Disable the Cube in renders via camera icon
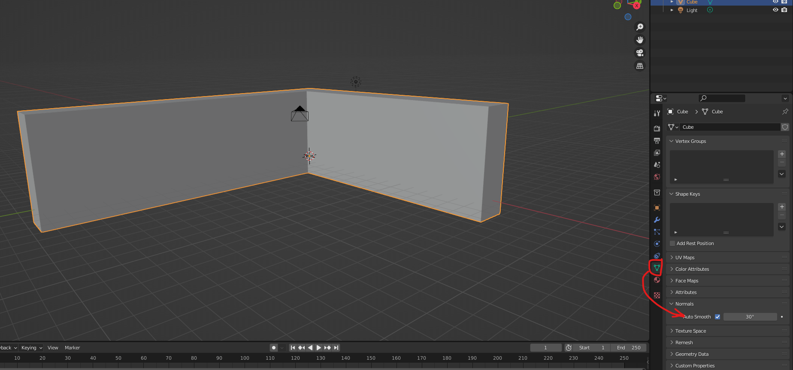The image size is (793, 370). (x=784, y=2)
